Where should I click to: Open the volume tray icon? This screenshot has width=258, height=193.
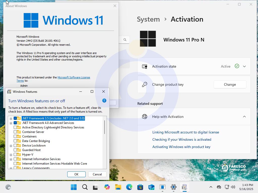click(233, 187)
